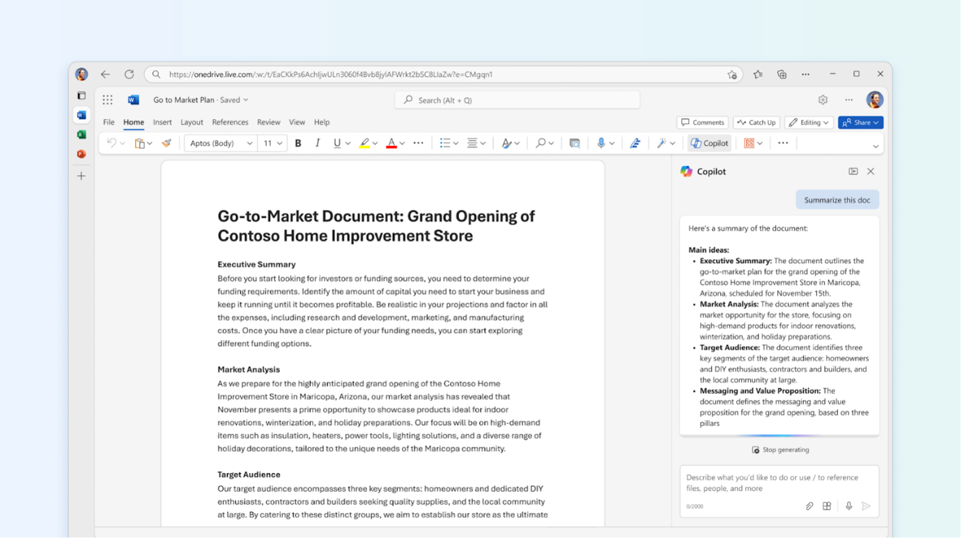The width and height of the screenshot is (964, 541).
Task: Click the Word icon in browser sidebar
Action: [x=82, y=115]
